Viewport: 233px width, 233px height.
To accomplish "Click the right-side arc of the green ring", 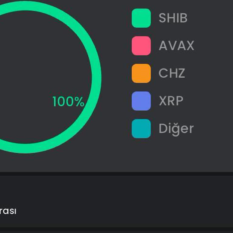I will click(96, 76).
